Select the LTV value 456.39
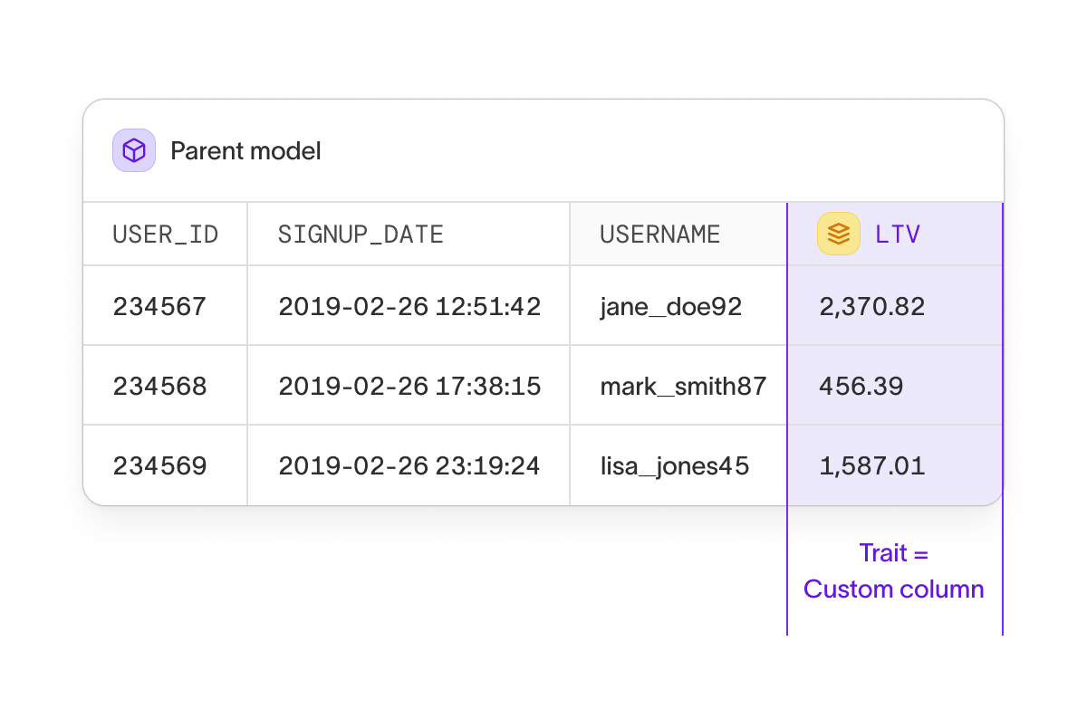Screen dimensions: 1087x728 tap(861, 387)
